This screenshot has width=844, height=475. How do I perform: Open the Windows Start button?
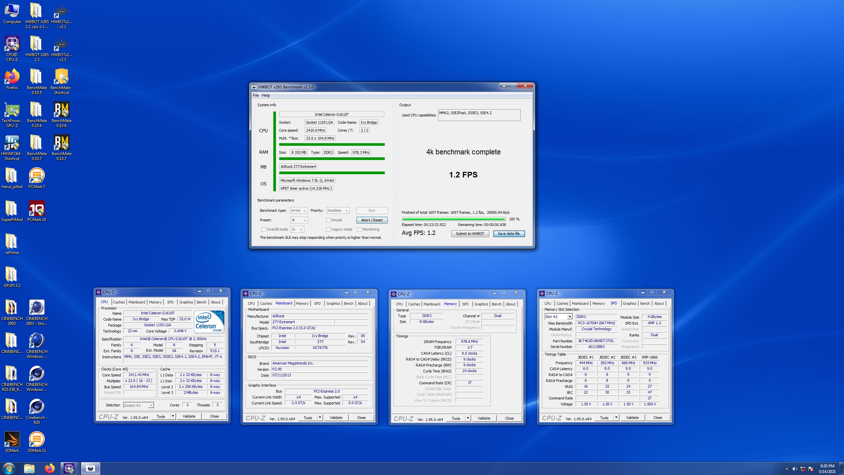[9, 468]
